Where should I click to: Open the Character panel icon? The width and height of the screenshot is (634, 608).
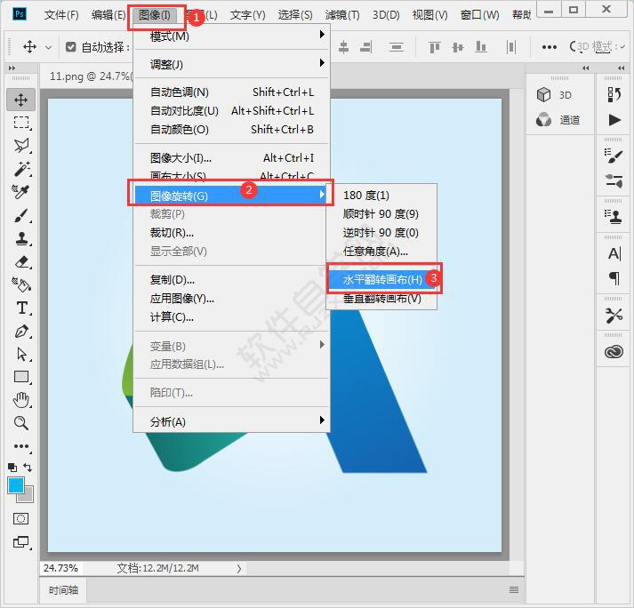coord(614,254)
